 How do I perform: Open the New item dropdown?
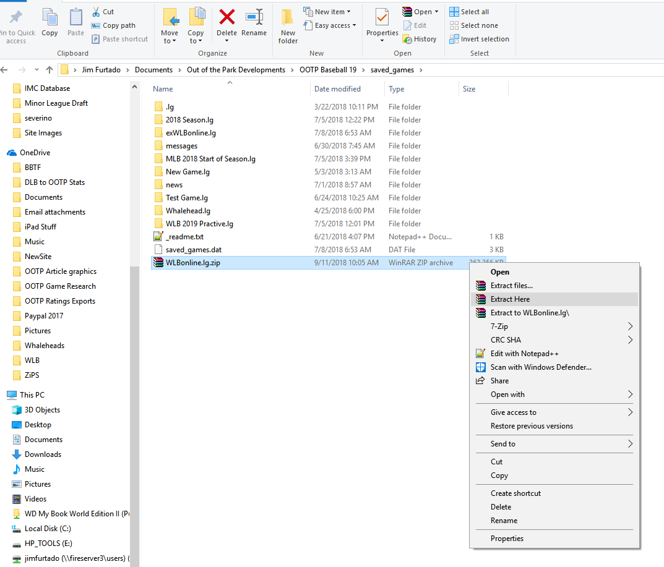tap(327, 12)
